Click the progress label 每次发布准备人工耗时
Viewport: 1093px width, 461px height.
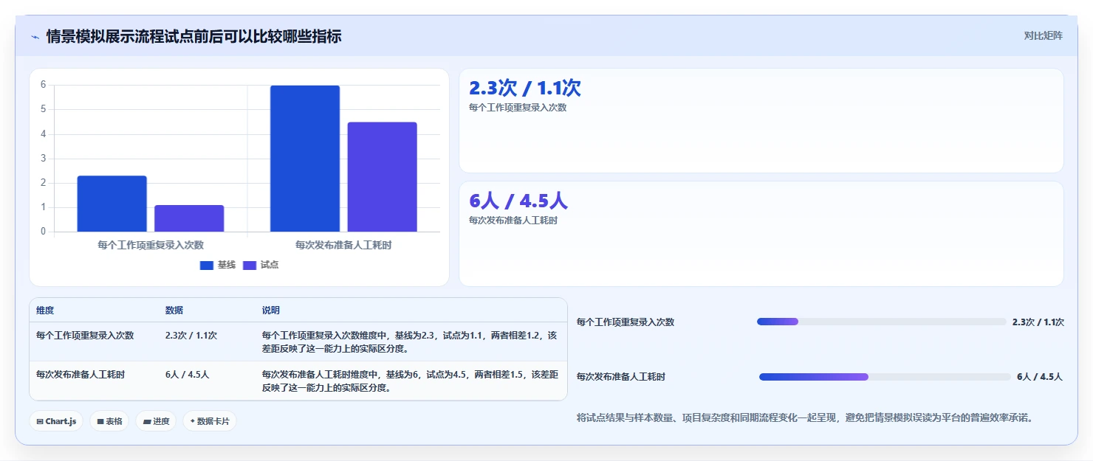pyautogui.click(x=621, y=377)
